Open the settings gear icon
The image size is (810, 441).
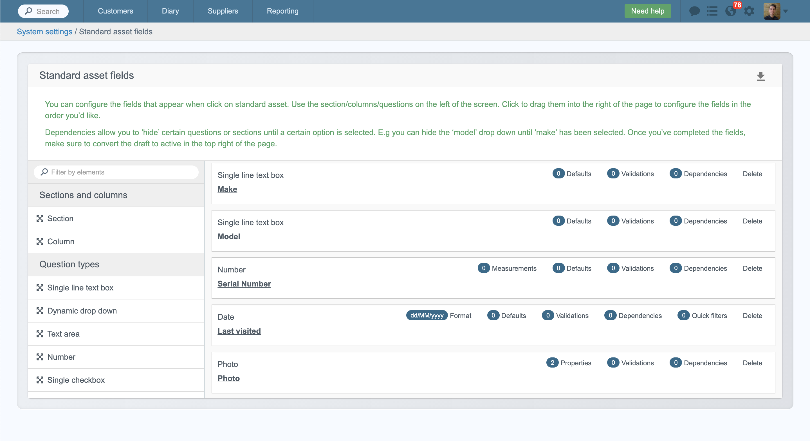click(749, 11)
